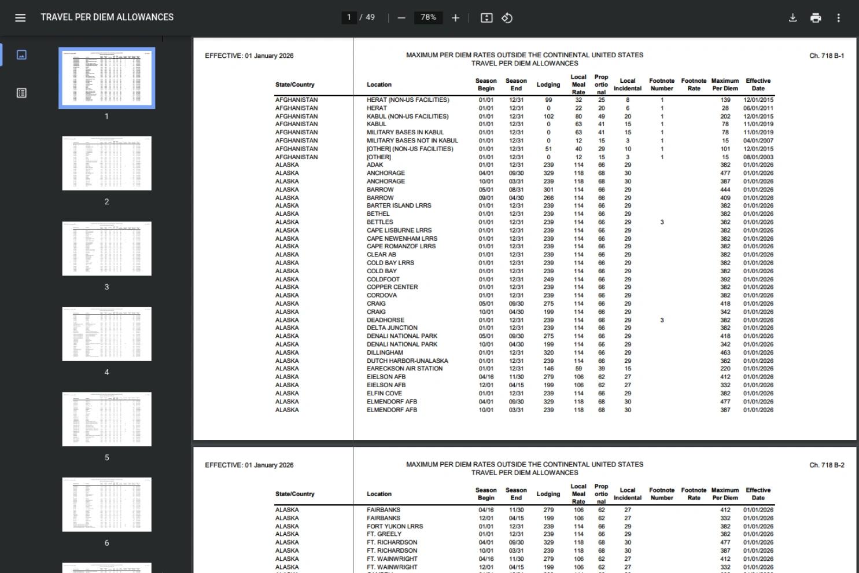Screen dimensions: 859x573
Task: Click the DEADHORSE location text
Action: (x=386, y=320)
